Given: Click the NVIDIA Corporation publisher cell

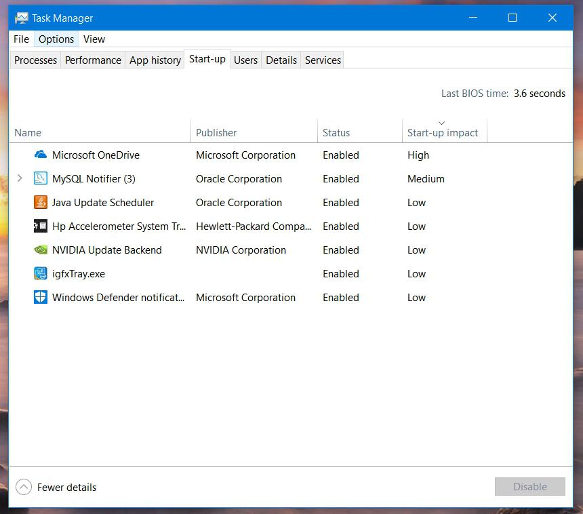Looking at the screenshot, I should (x=241, y=250).
